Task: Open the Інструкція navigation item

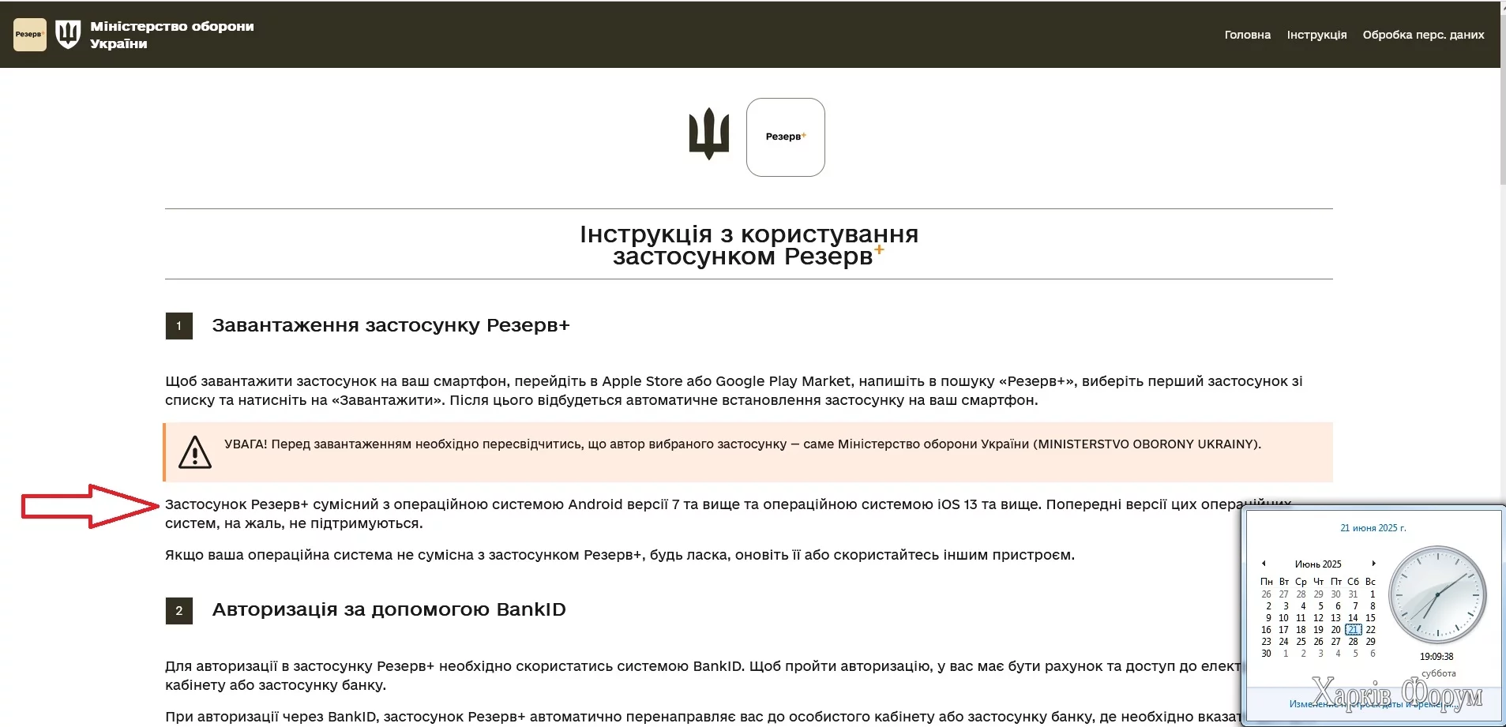Action: [x=1316, y=35]
